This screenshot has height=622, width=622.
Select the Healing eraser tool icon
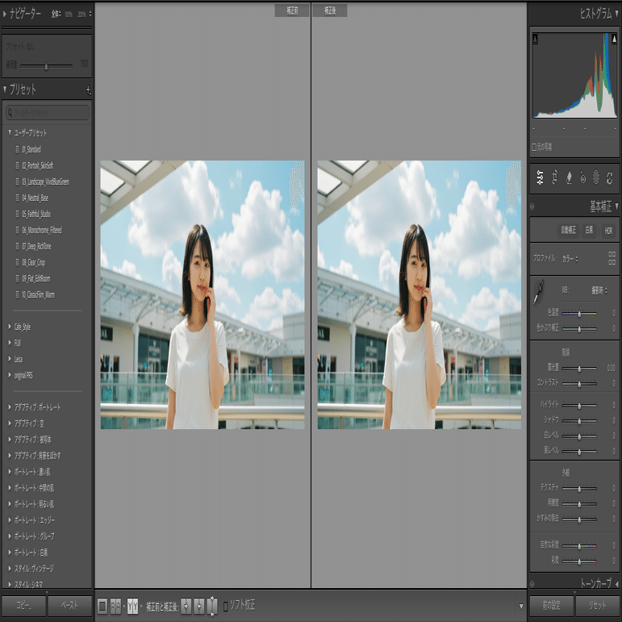tap(569, 177)
